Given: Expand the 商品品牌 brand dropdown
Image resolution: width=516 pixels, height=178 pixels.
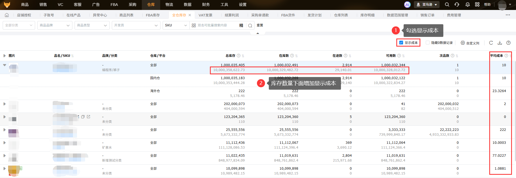Looking at the screenshot, I should pos(55,25).
